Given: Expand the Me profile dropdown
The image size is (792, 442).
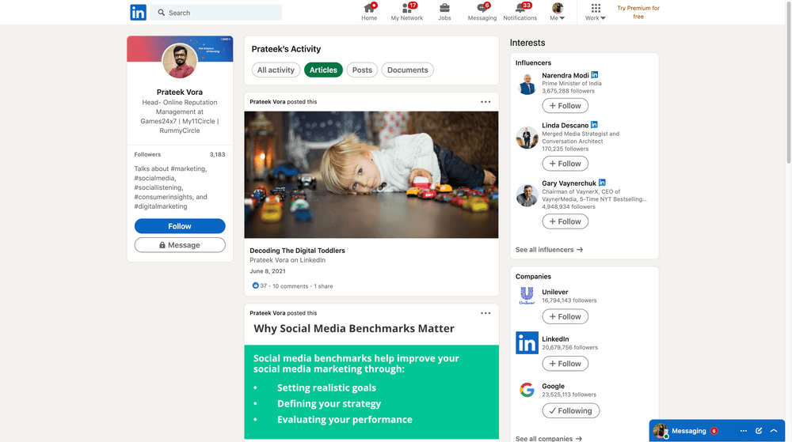Looking at the screenshot, I should (x=558, y=12).
